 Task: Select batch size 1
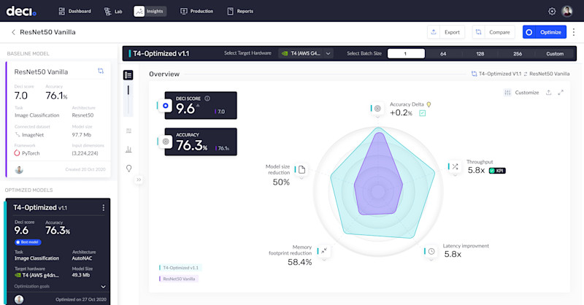click(406, 53)
